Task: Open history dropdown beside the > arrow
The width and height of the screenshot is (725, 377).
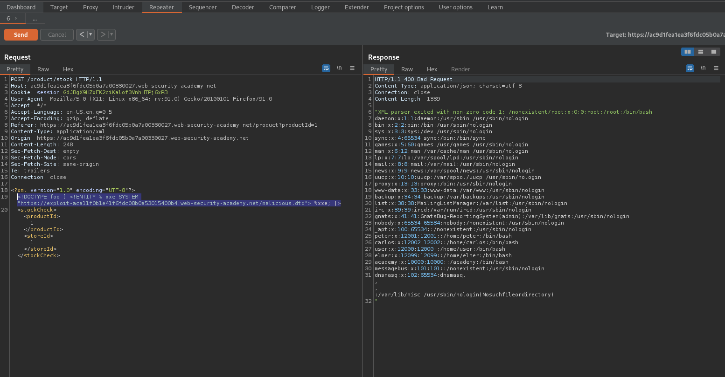Action: click(112, 34)
